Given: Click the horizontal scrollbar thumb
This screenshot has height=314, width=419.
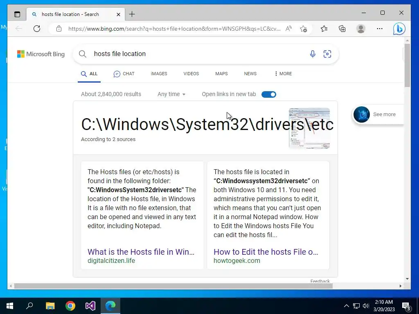Looking at the screenshot, I should pyautogui.click(x=173, y=286).
